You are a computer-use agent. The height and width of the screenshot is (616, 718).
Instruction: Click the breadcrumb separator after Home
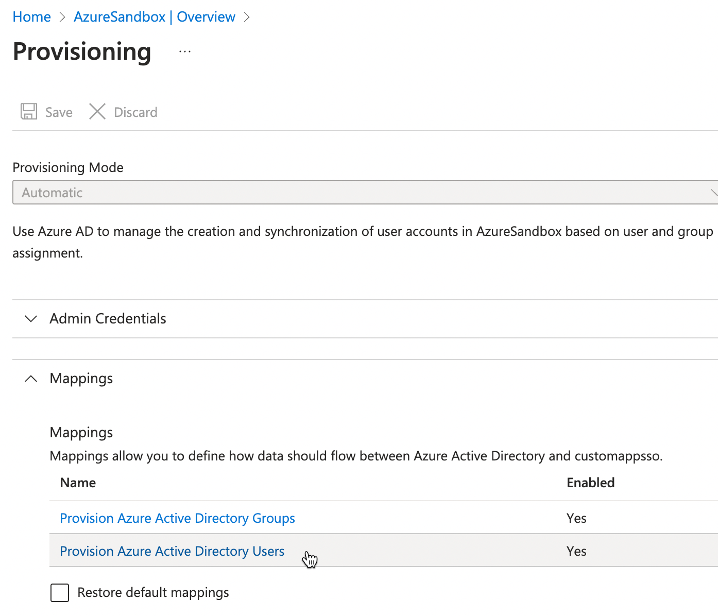(61, 16)
